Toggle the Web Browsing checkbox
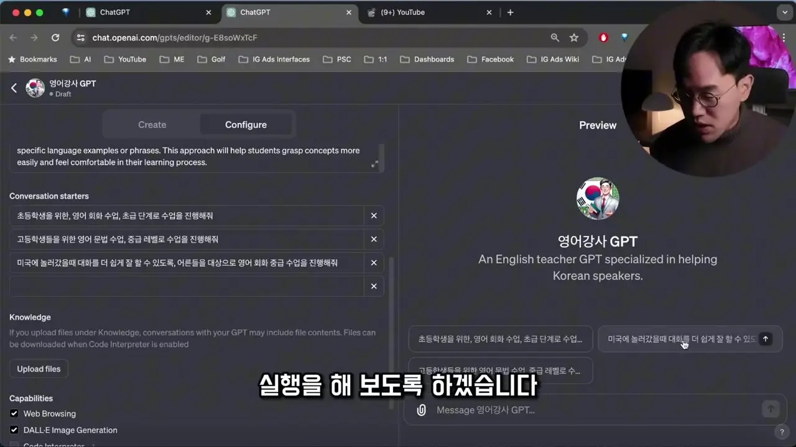Image resolution: width=796 pixels, height=447 pixels. point(14,413)
